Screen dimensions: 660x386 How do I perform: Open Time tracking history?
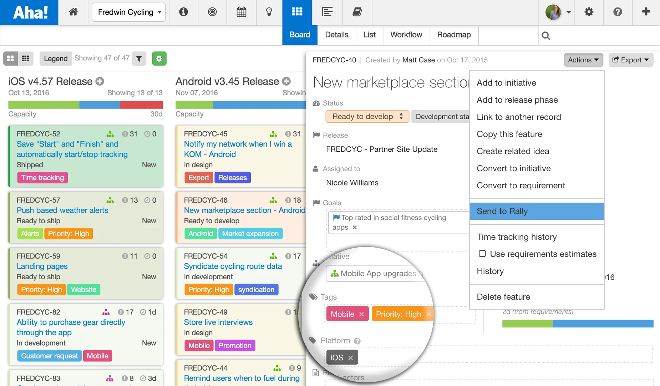(537, 237)
